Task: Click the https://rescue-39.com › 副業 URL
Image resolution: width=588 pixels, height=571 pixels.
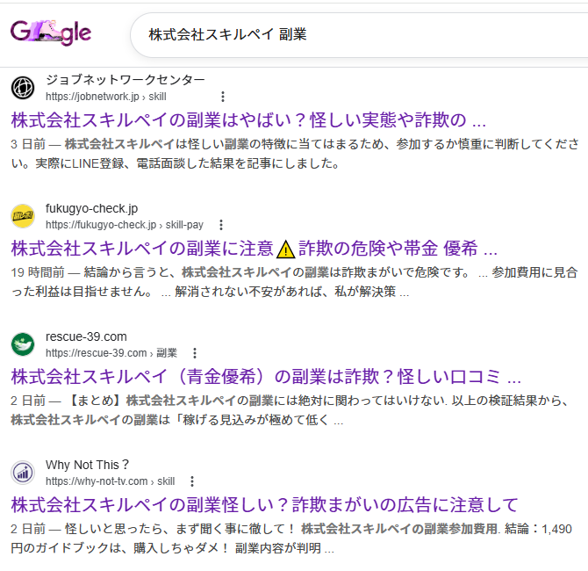Action: 111,353
